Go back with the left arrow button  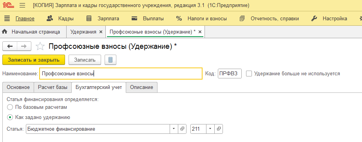coord(10,46)
